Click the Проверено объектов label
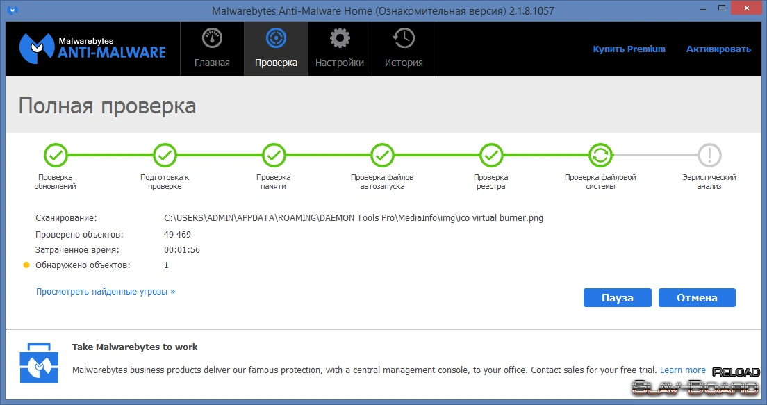767x405 pixels. click(x=79, y=235)
